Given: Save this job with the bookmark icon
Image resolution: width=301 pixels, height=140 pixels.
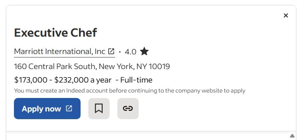Looking at the screenshot, I should tap(99, 108).
